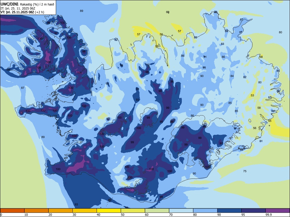The height and width of the screenshot is (217, 290).
Task: Click the legend scale label 0
Action: (x=1, y=215)
